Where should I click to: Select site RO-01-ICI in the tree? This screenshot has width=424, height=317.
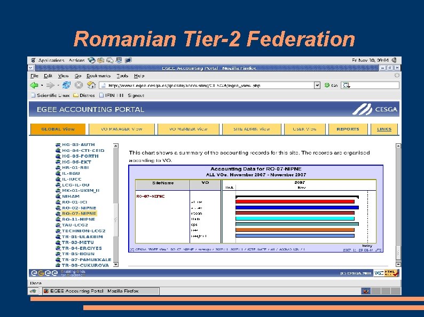tap(74, 202)
